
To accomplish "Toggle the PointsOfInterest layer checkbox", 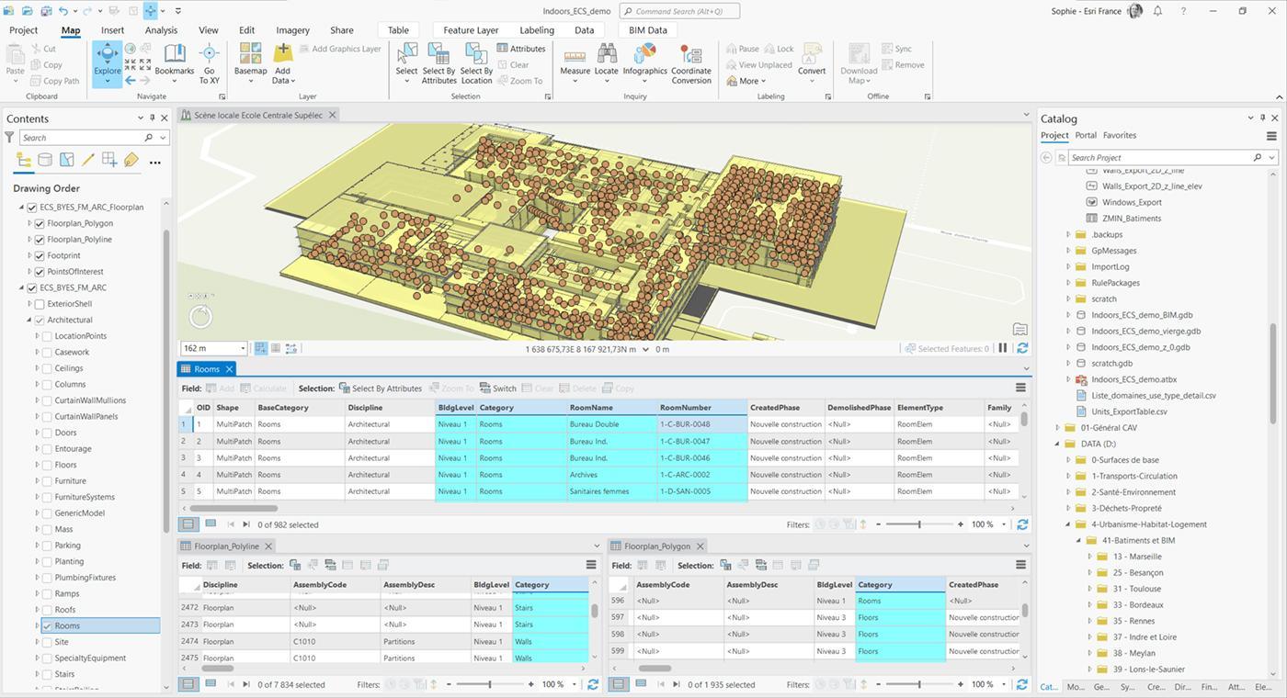I will tap(40, 272).
